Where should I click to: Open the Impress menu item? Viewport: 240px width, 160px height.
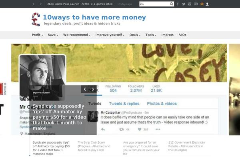[x=167, y=35]
